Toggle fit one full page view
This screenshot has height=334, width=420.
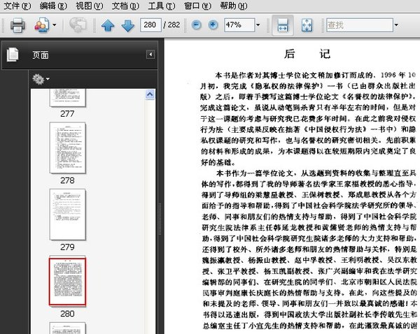point(307,26)
